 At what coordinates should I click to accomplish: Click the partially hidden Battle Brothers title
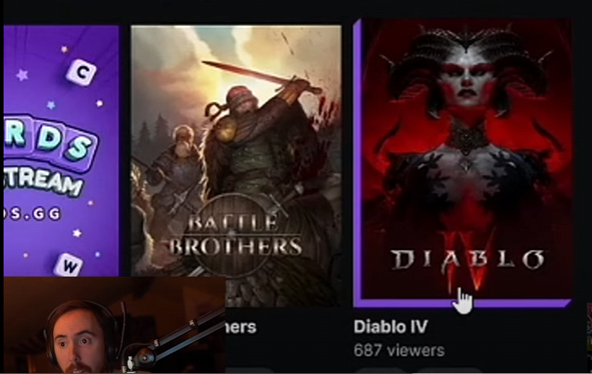[x=241, y=327]
